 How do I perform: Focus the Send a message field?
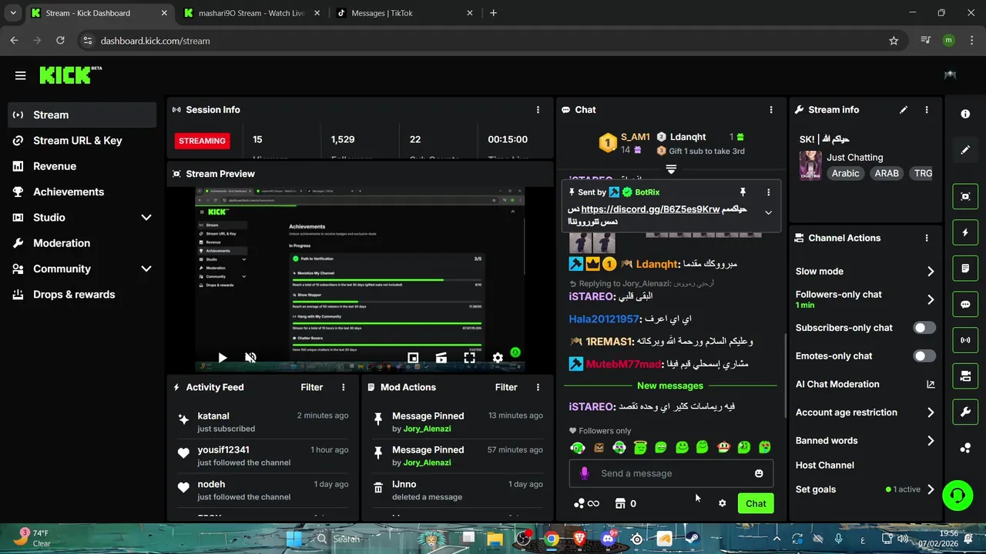tap(671, 473)
